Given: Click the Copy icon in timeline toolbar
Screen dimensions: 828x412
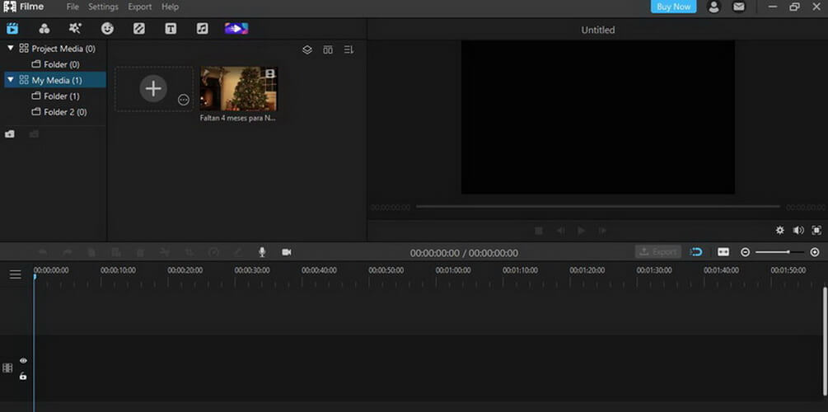Looking at the screenshot, I should click(x=91, y=252).
